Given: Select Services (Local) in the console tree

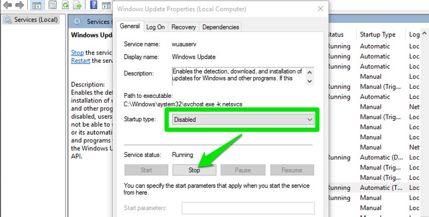Looking at the screenshot, I should tap(31, 19).
